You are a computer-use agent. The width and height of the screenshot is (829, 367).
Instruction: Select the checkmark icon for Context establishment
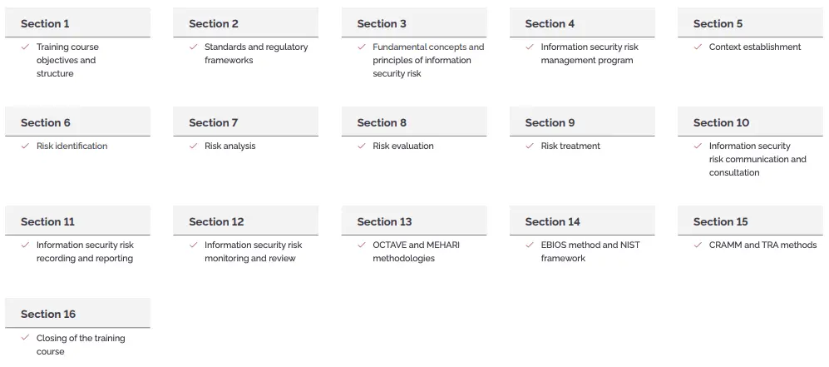coord(698,47)
